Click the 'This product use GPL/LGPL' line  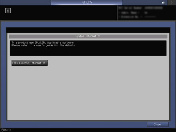point(43,43)
